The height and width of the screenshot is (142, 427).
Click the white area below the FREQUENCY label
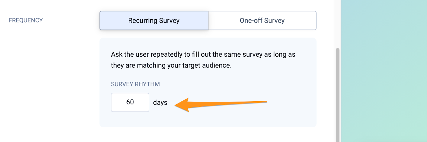coord(40,80)
